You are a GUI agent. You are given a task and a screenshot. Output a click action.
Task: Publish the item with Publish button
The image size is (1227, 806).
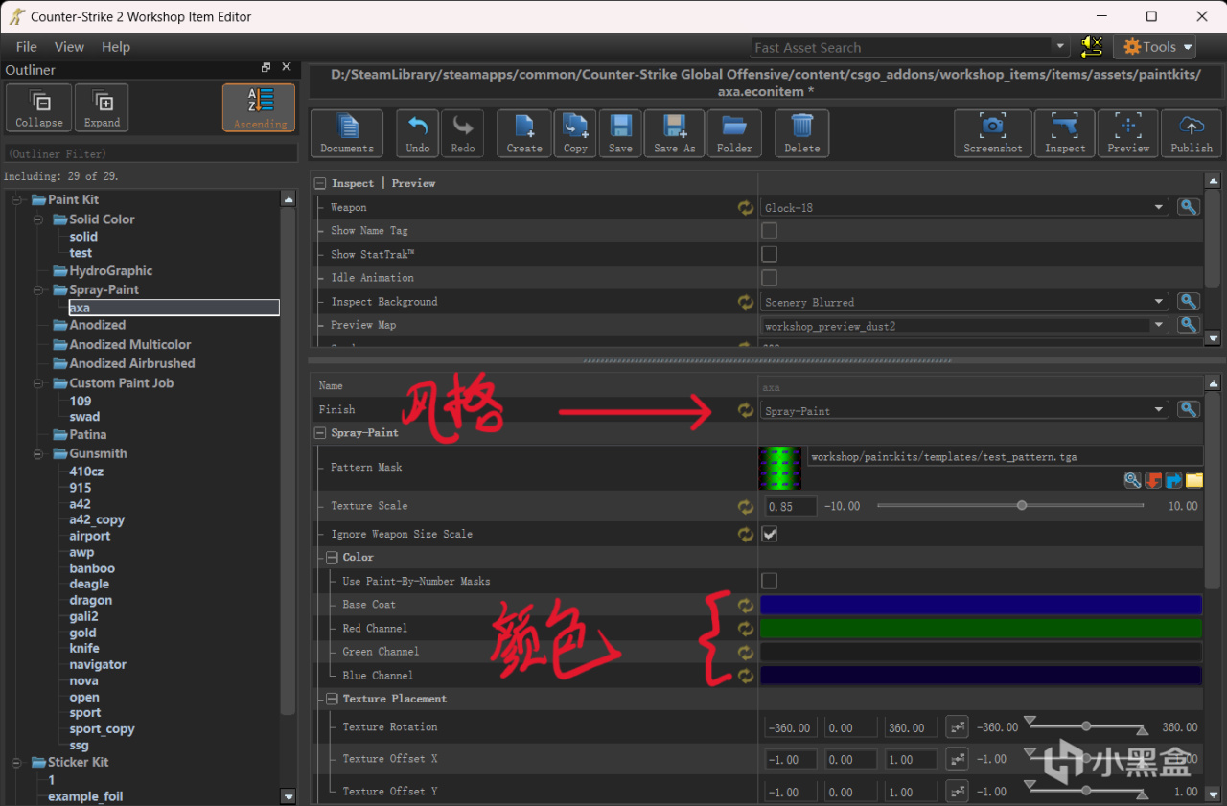pos(1192,133)
